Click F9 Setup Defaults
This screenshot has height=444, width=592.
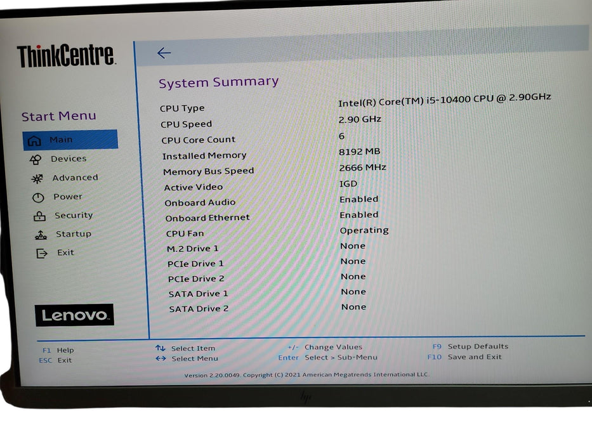coord(470,346)
